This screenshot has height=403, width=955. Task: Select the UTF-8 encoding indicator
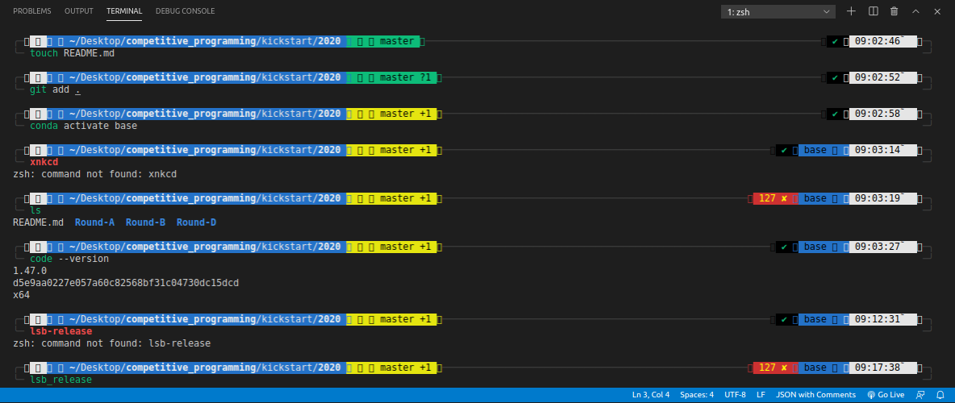(x=735, y=395)
